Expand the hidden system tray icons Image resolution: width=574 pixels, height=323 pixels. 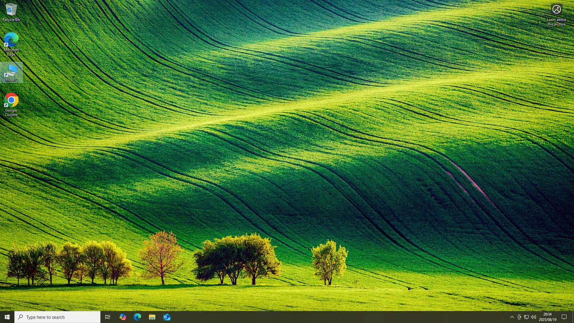point(512,317)
